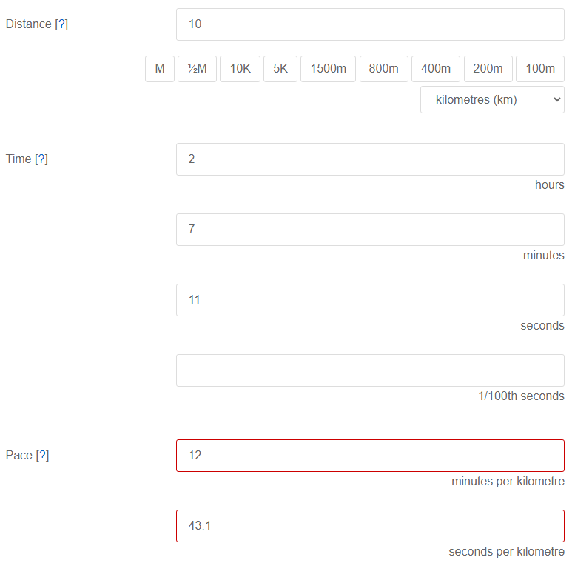572x566 pixels.
Task: Click the 1500m preset button
Action: 328,69
